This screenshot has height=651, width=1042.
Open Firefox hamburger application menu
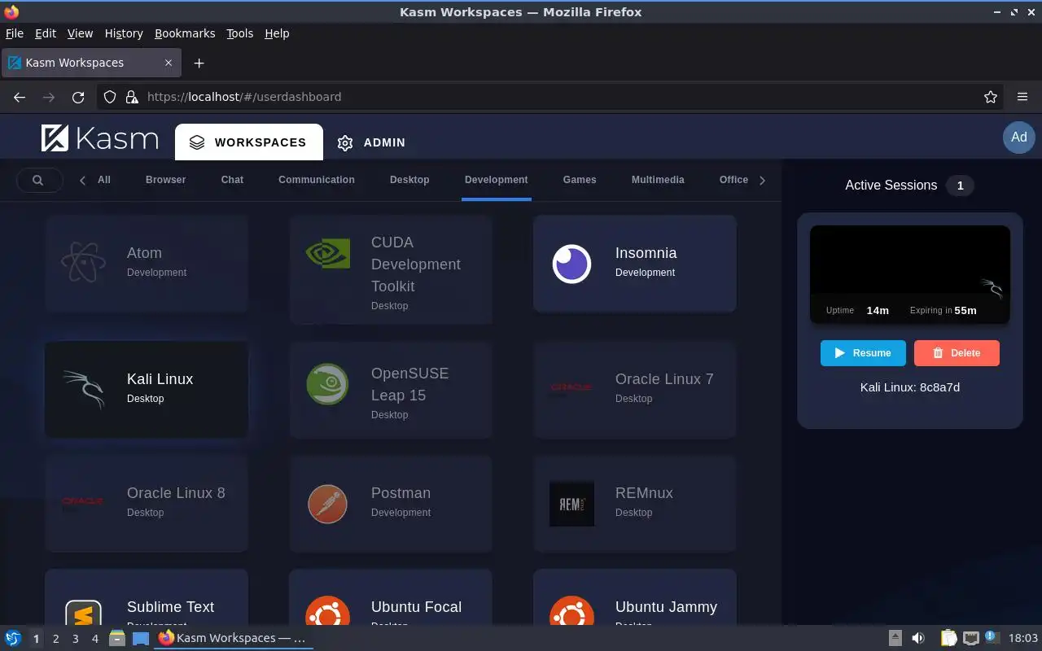(1022, 97)
